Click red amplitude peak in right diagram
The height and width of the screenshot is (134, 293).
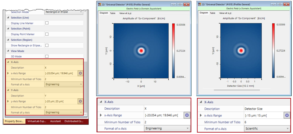(241, 51)
